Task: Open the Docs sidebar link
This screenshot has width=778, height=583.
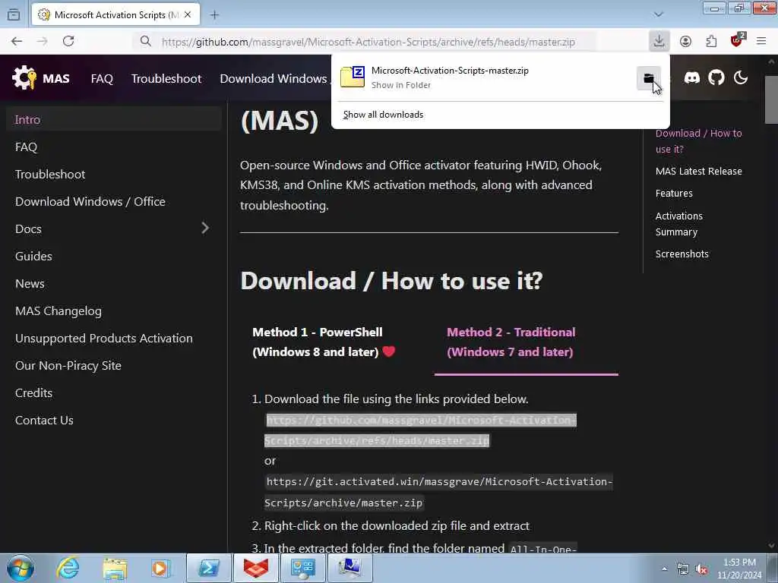Action: [x=28, y=228]
